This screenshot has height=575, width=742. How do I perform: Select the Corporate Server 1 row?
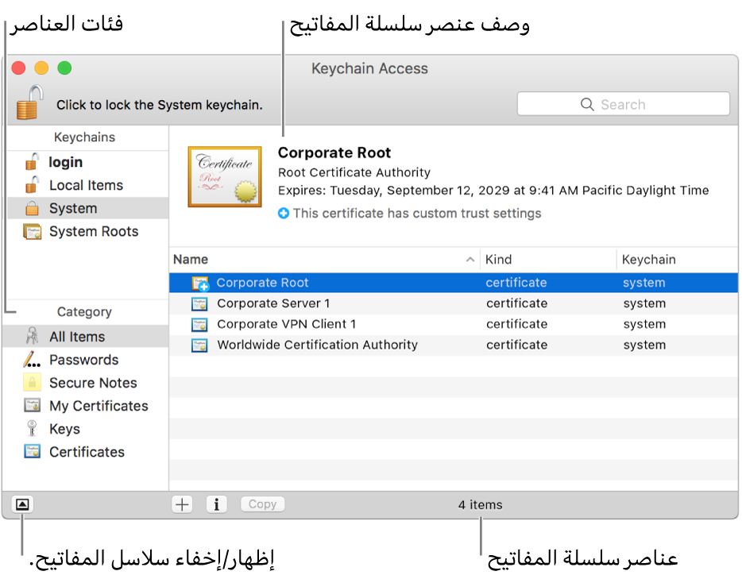pyautogui.click(x=454, y=303)
